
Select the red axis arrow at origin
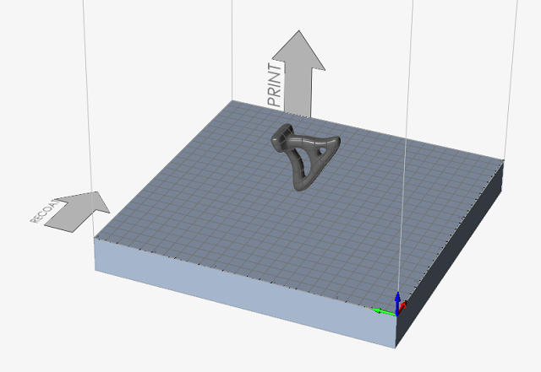[x=403, y=306]
